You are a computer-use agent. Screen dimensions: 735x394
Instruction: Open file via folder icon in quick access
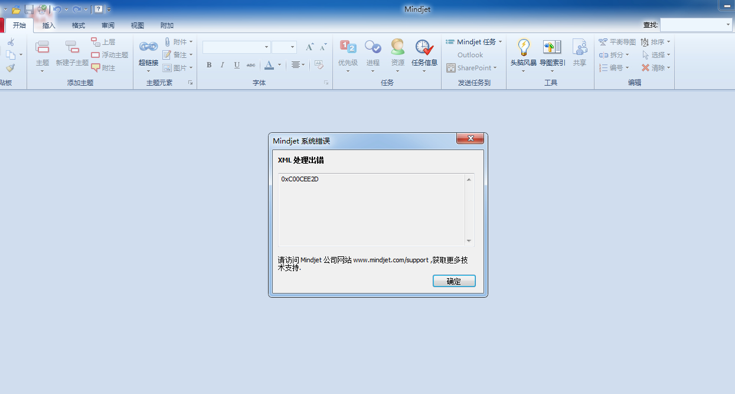(x=16, y=9)
